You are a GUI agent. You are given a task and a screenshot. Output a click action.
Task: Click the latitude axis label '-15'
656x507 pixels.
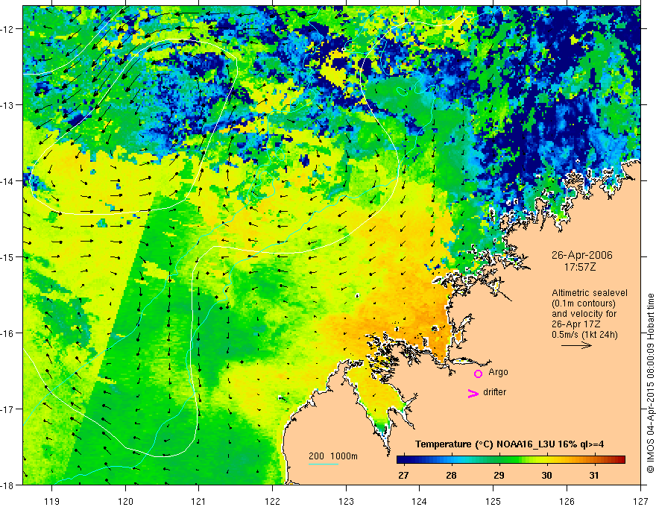[x=9, y=256]
